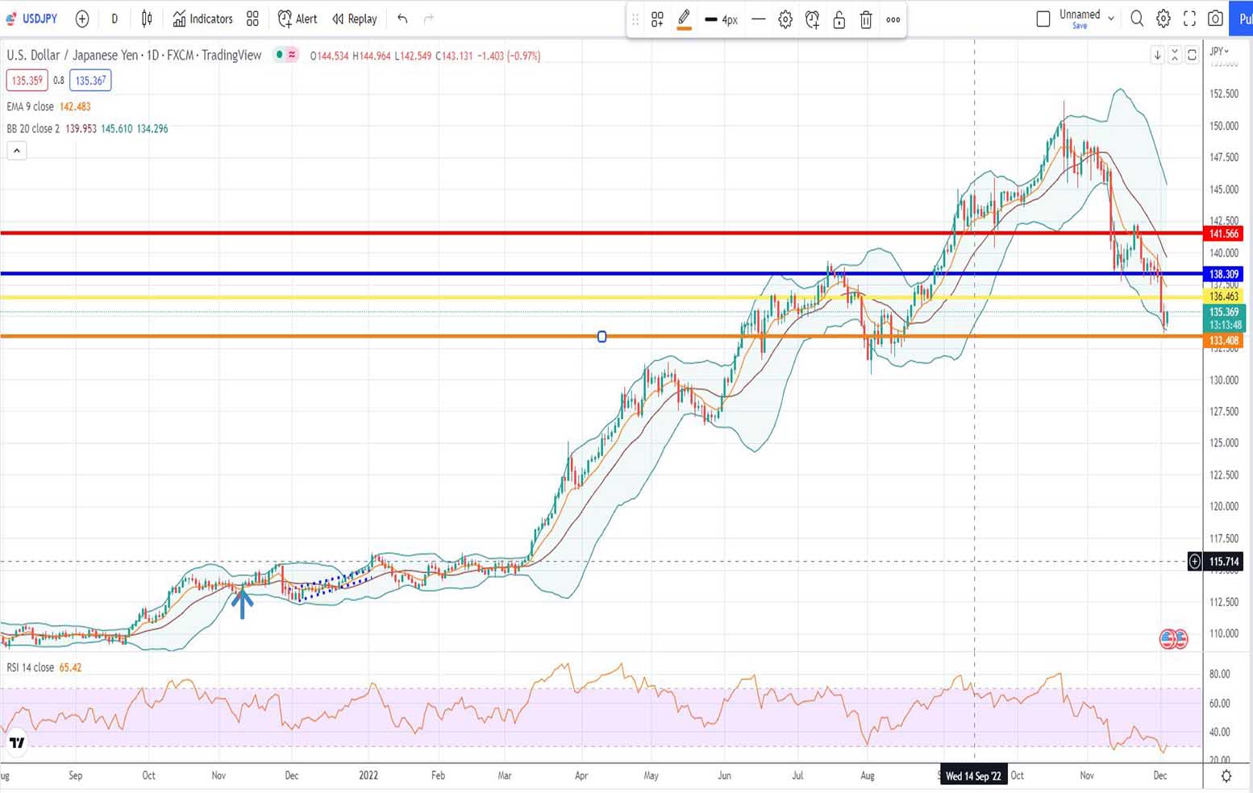
Task: Toggle the green market status indicator
Action: coord(279,55)
